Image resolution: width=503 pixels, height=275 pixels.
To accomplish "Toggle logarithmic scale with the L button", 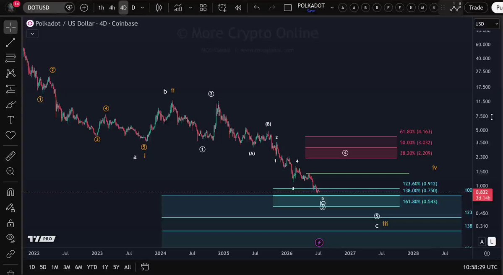I will (x=492, y=242).
